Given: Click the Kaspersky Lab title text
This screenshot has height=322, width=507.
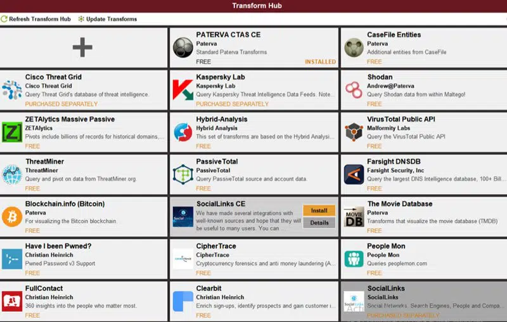Looking at the screenshot, I should point(221,77).
